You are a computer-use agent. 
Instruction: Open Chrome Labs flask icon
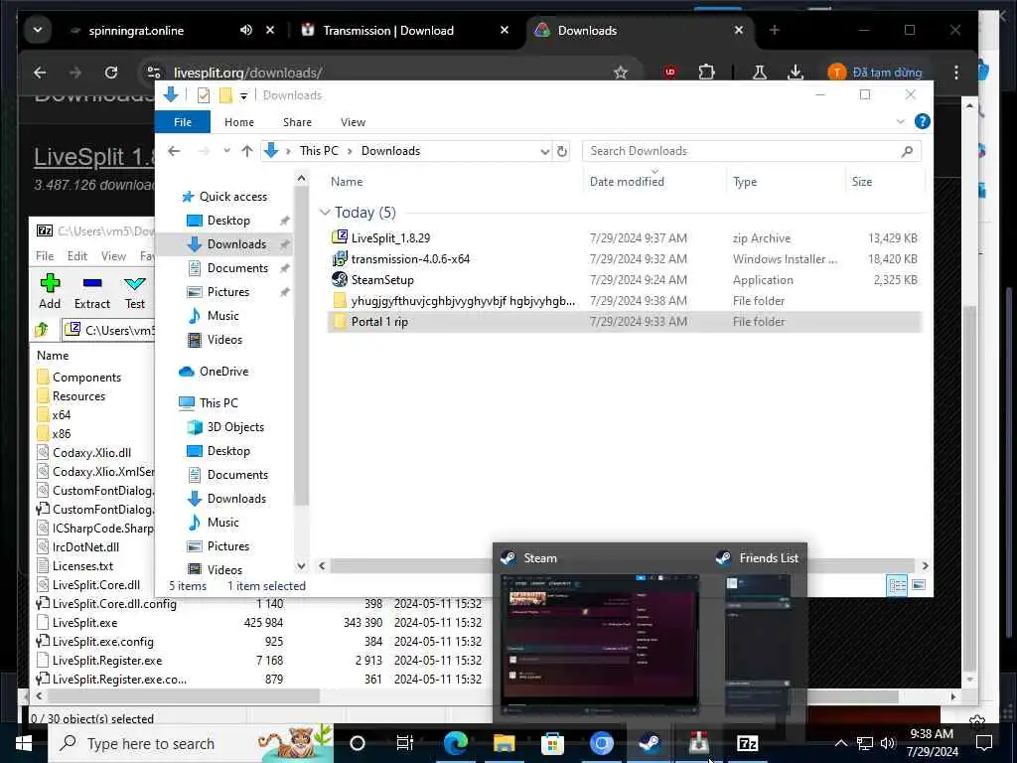coord(759,72)
